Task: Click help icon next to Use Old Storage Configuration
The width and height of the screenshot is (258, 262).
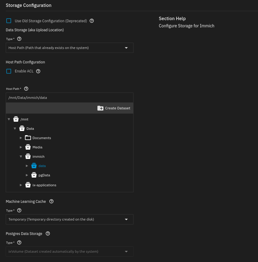Action: (92, 21)
